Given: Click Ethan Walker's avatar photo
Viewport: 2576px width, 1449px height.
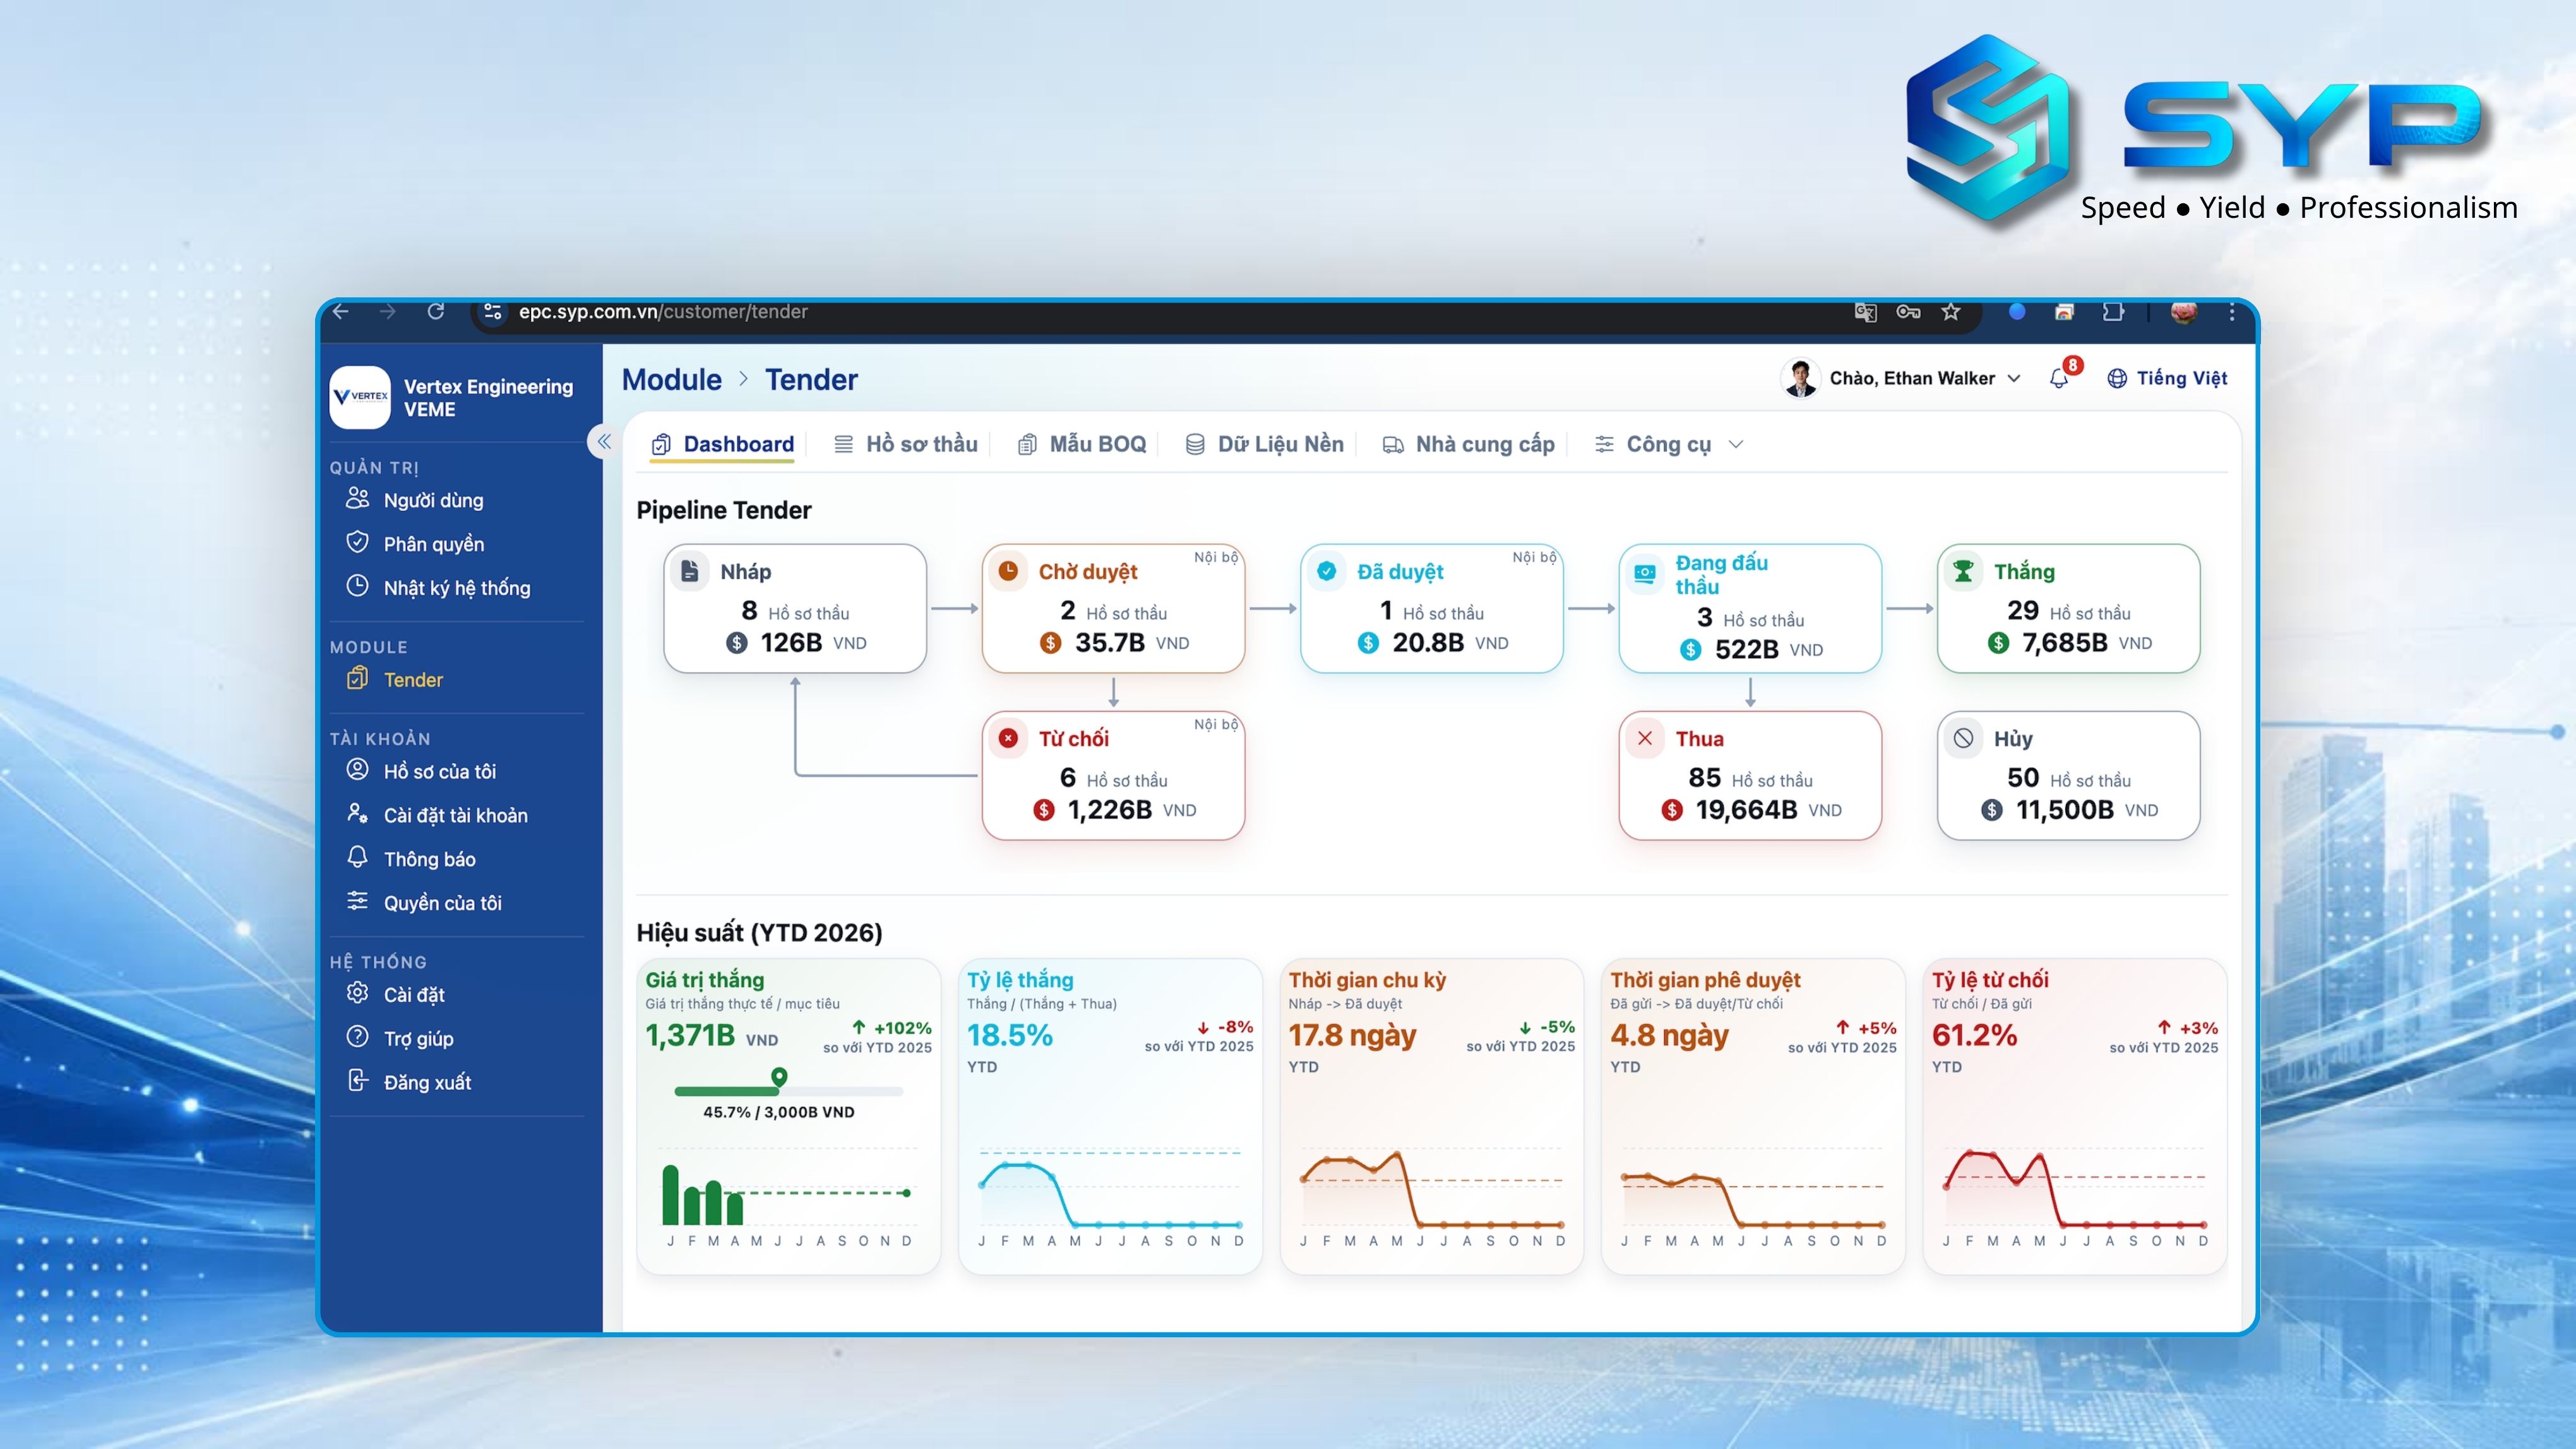Looking at the screenshot, I should click(1800, 378).
